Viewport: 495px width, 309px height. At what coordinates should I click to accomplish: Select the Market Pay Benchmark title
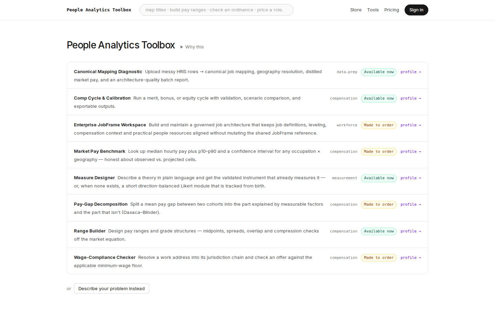[100, 151]
